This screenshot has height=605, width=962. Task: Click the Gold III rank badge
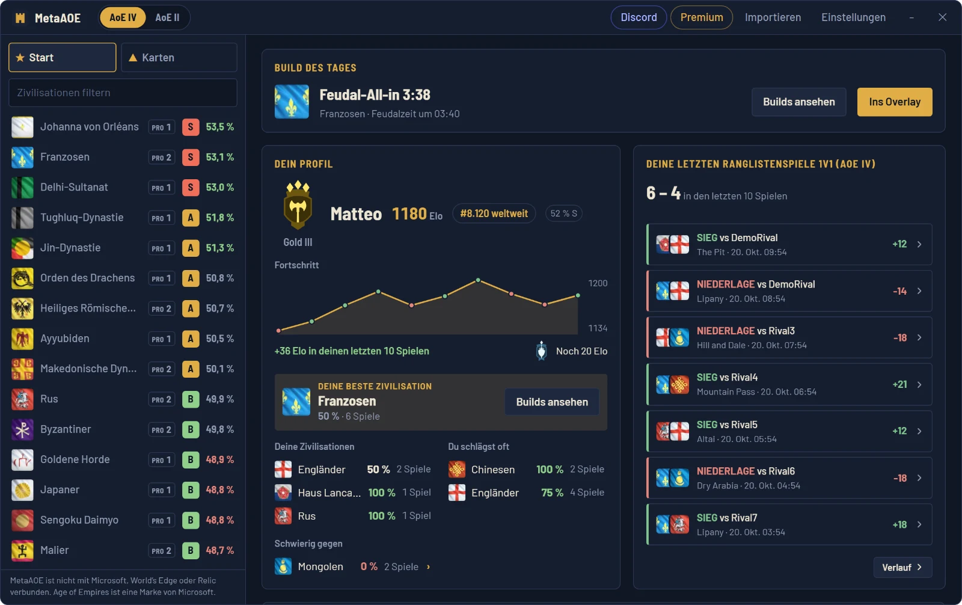(x=298, y=205)
